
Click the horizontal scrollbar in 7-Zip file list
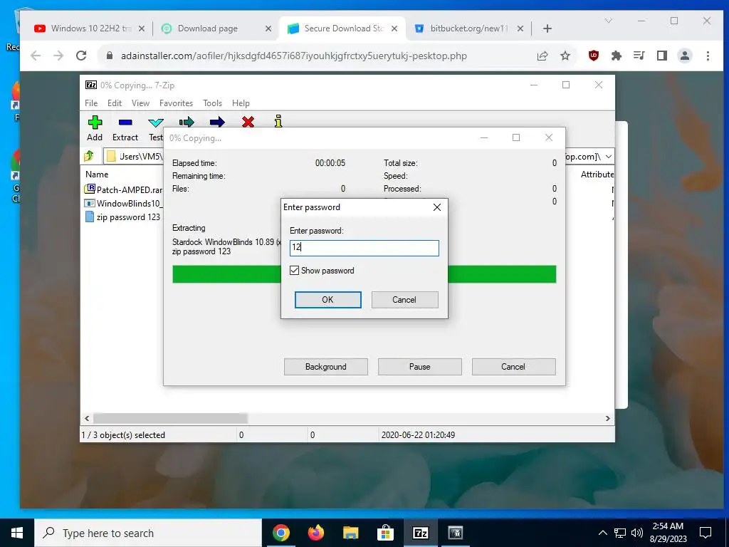pos(170,418)
